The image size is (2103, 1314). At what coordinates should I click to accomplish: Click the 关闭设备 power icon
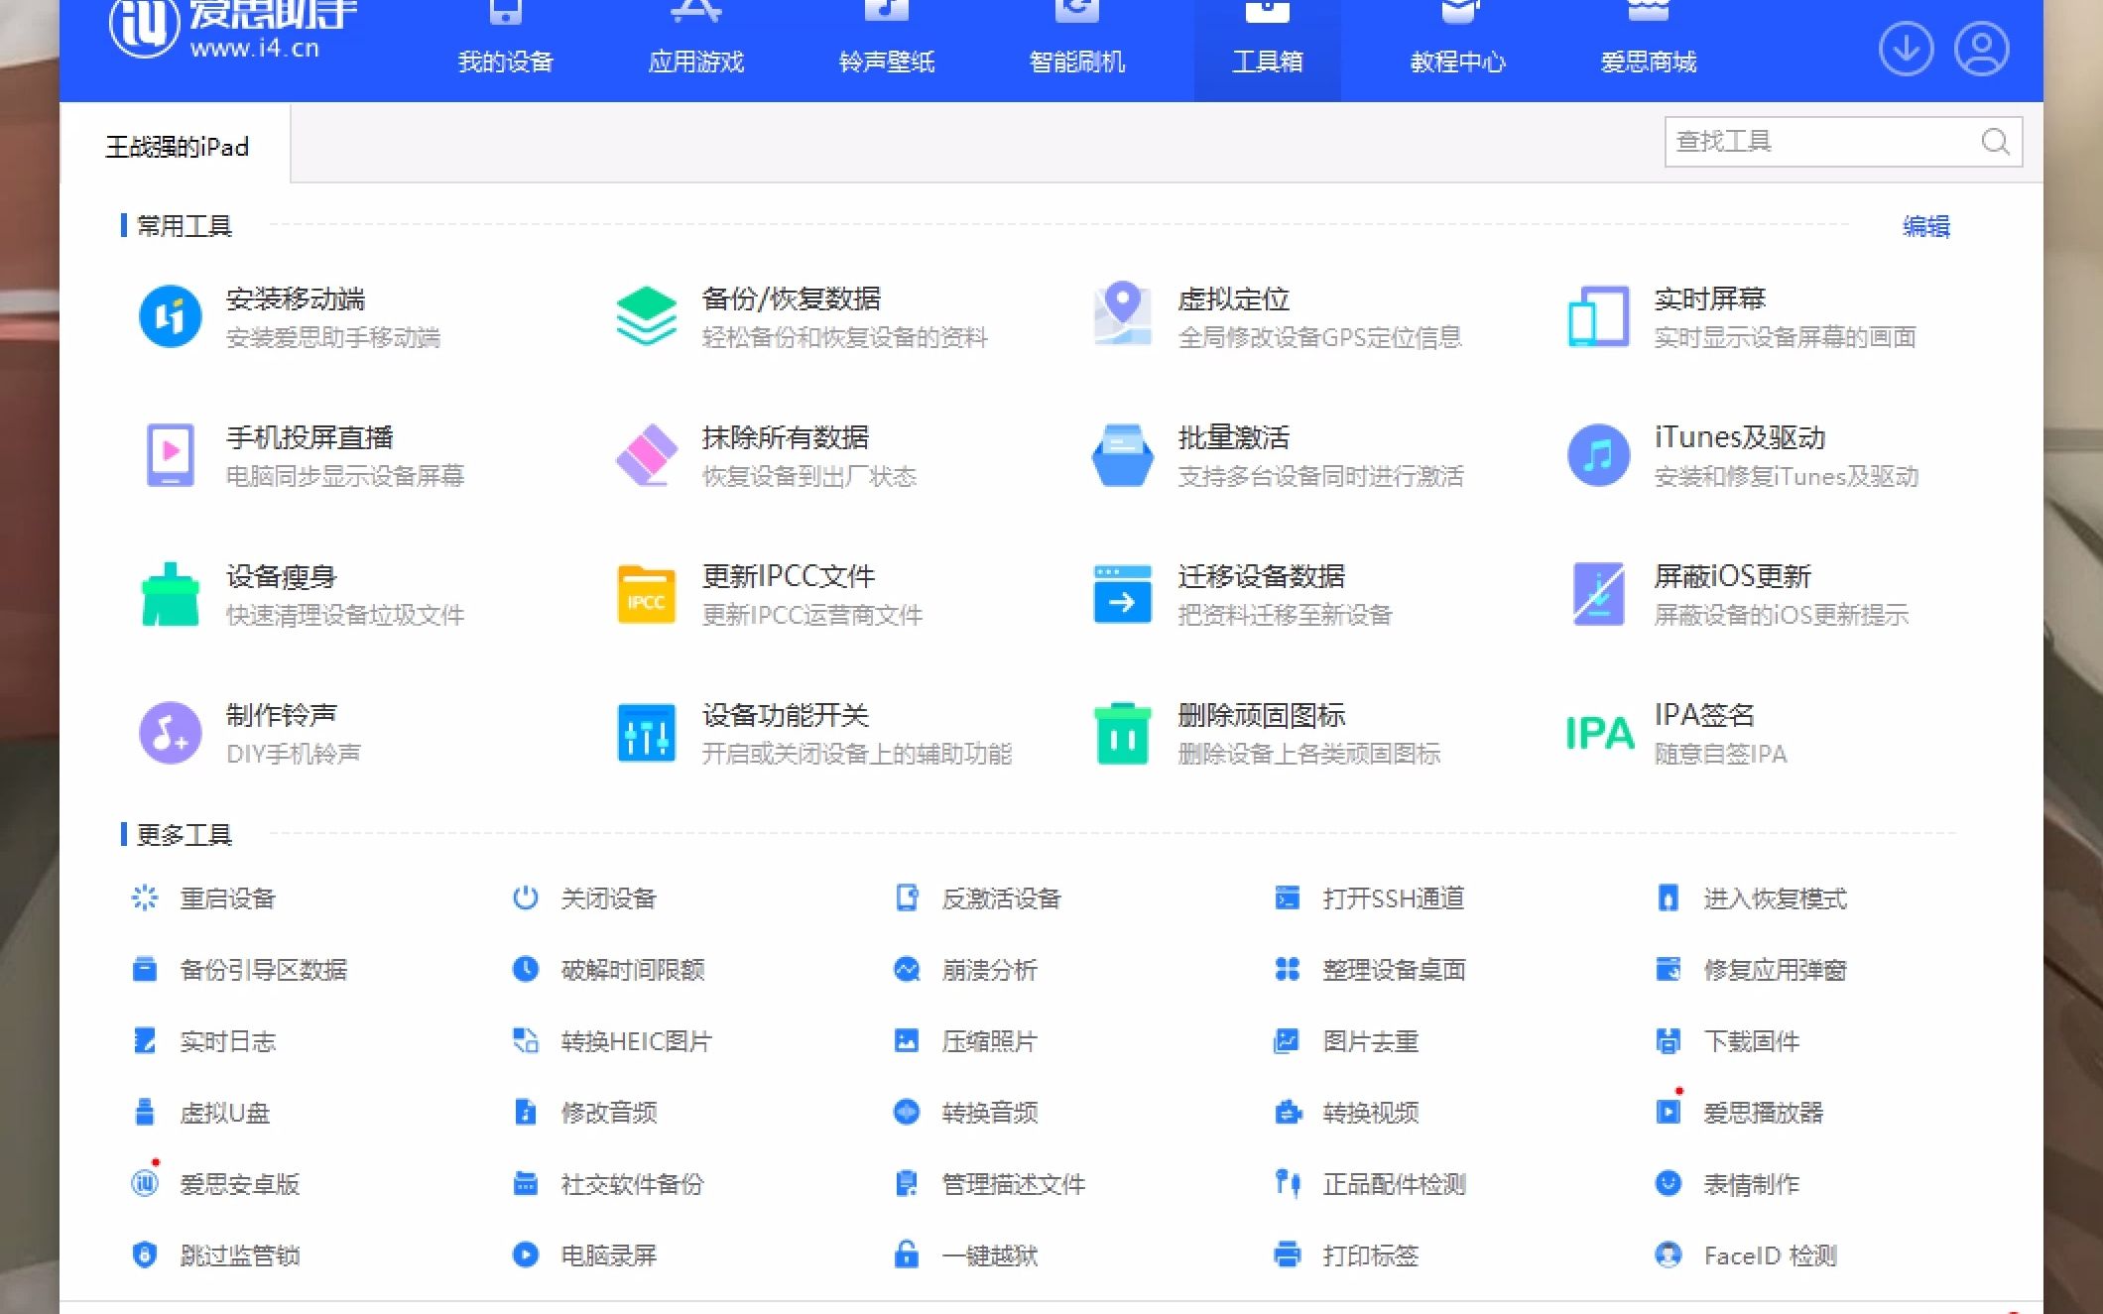click(x=525, y=898)
